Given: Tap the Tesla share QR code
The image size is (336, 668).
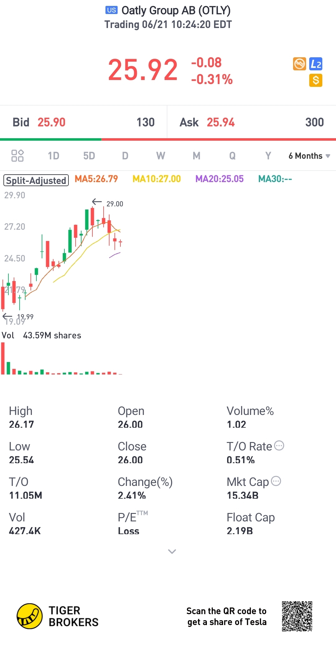Looking at the screenshot, I should [297, 616].
